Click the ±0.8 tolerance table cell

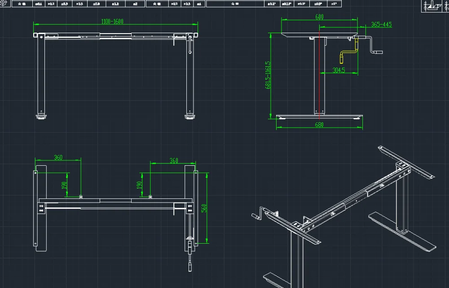coord(96,4)
